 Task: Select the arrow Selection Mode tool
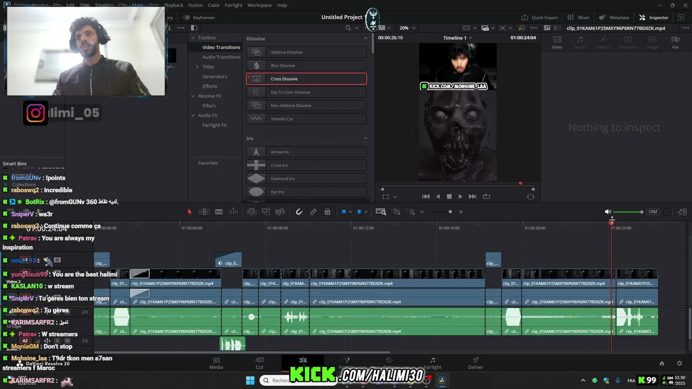coord(189,212)
